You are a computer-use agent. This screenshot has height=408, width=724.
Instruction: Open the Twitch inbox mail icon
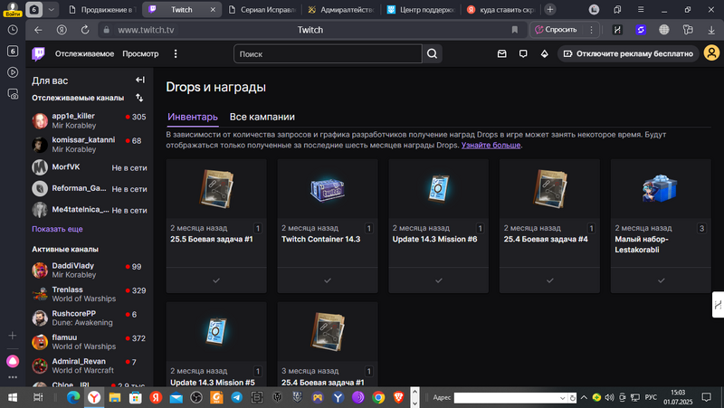(502, 54)
